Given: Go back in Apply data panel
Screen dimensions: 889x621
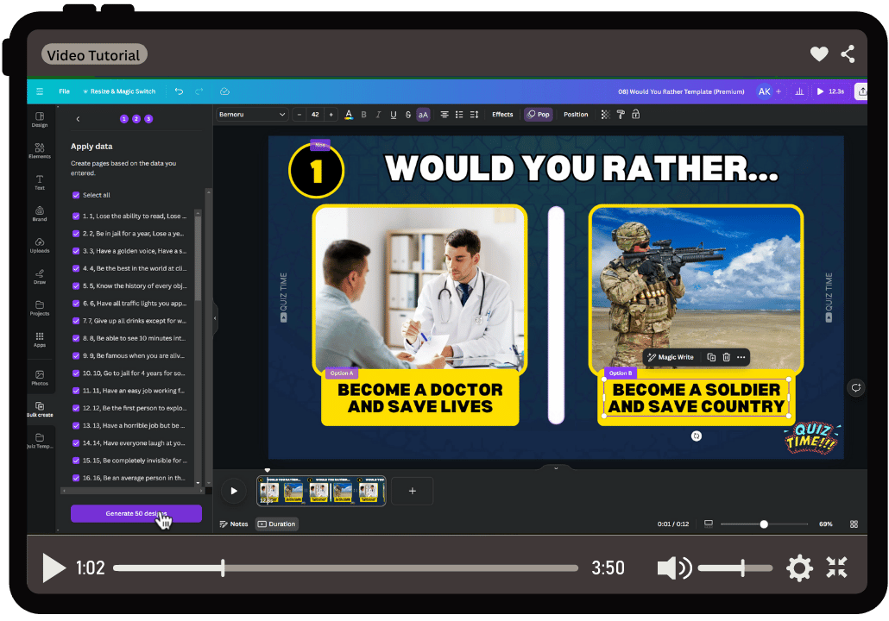Looking at the screenshot, I should [78, 119].
